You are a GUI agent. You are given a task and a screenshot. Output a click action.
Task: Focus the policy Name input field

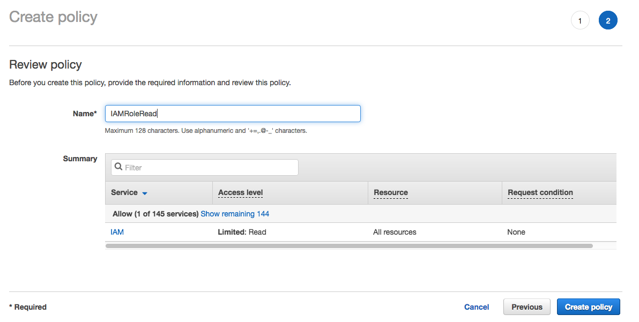click(x=233, y=114)
